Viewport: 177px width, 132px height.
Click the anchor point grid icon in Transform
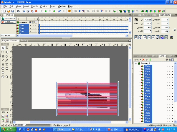pos(136,20)
